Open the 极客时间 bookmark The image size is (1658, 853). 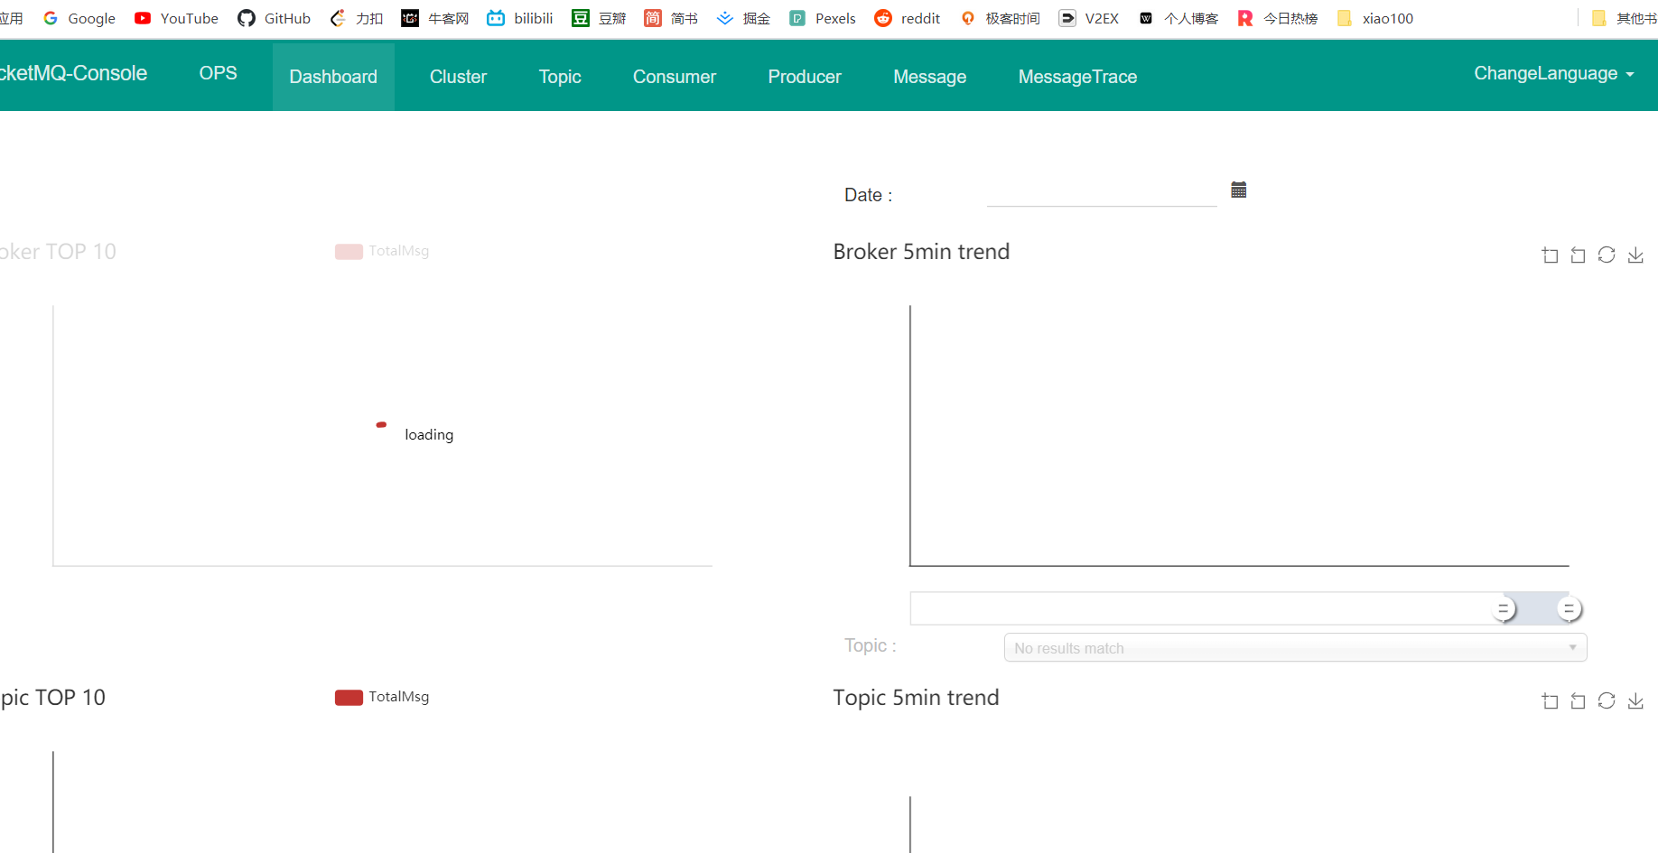(1000, 18)
